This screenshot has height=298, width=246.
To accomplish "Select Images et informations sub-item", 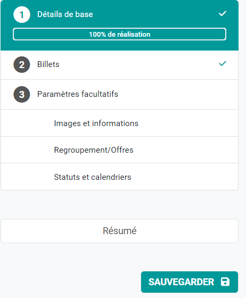I will coord(120,123).
